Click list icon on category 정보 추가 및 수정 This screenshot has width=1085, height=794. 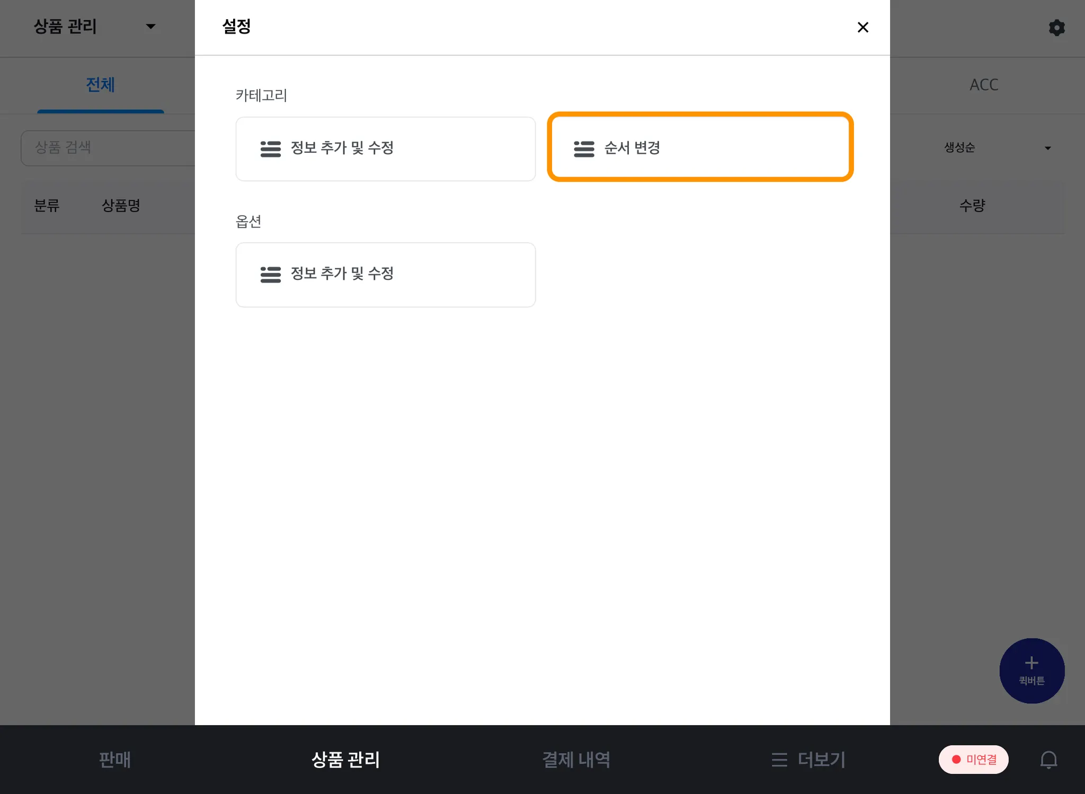click(270, 149)
